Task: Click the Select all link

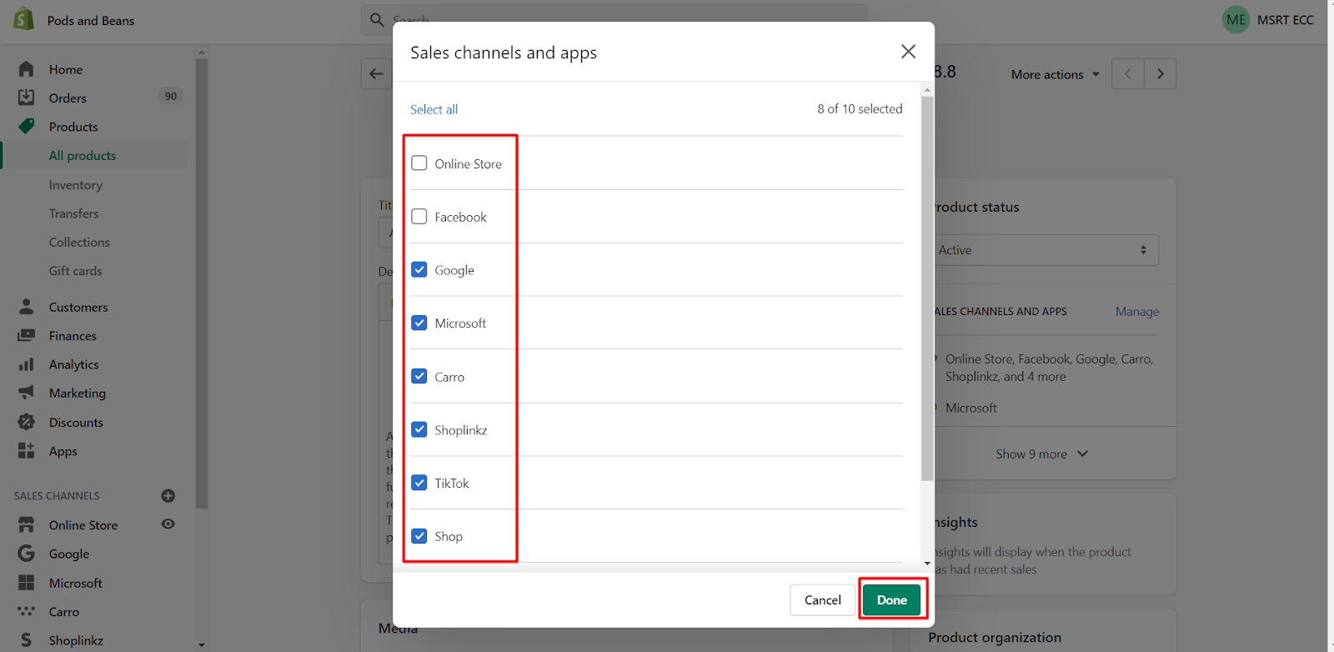Action: point(434,109)
